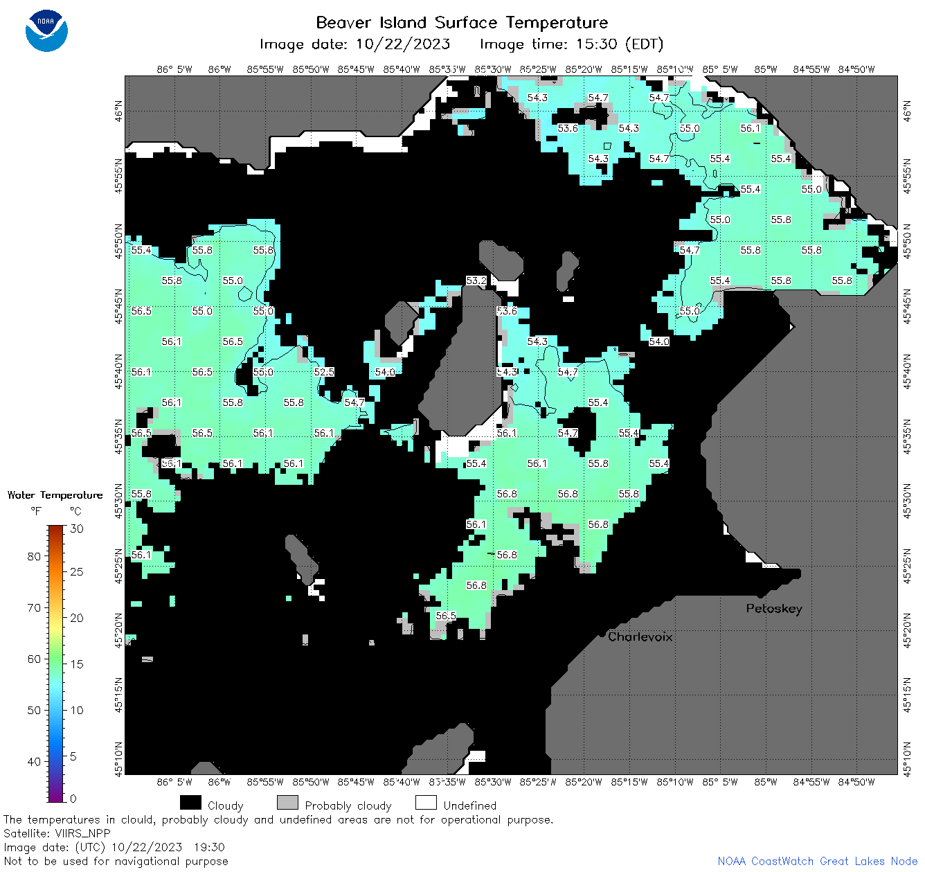Click the 25 Celsius scale tick label
Screen dimensions: 925x872
point(77,572)
